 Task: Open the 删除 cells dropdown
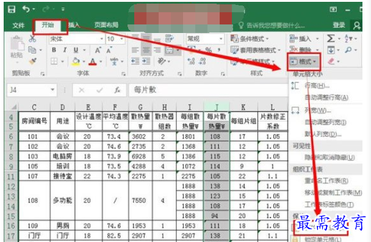point(304,50)
